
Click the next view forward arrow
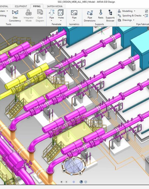[x=66, y=182]
